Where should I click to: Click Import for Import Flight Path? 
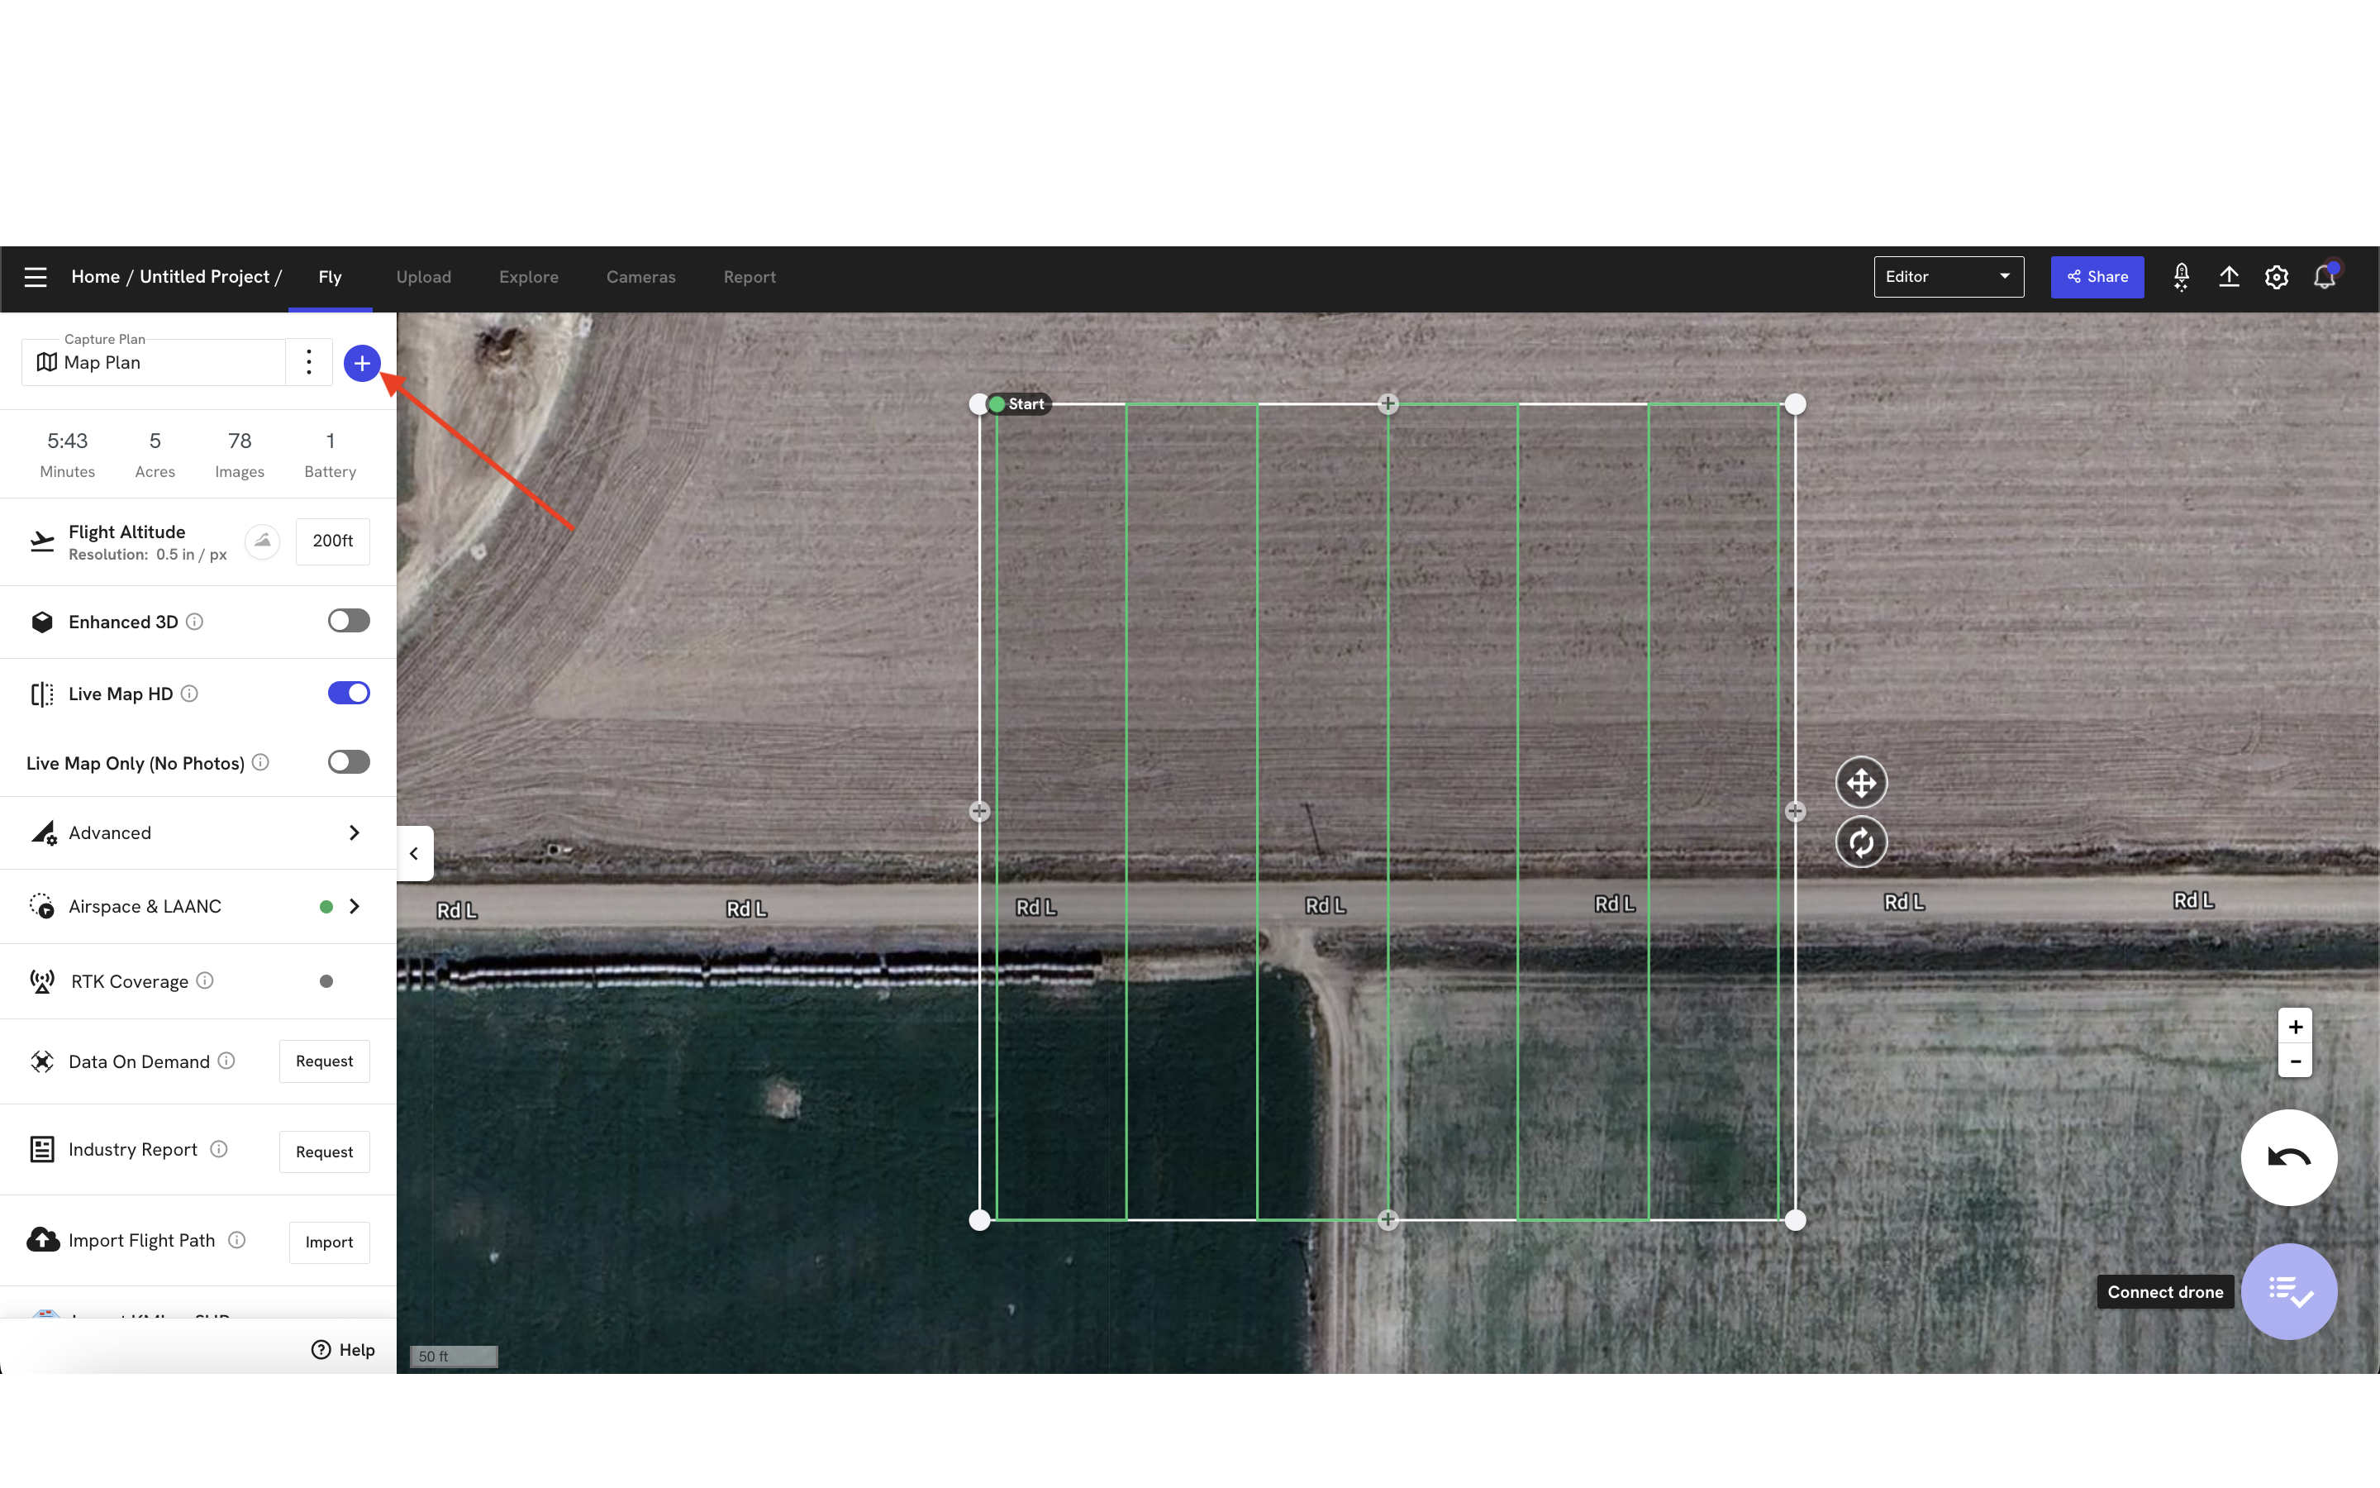pos(328,1242)
